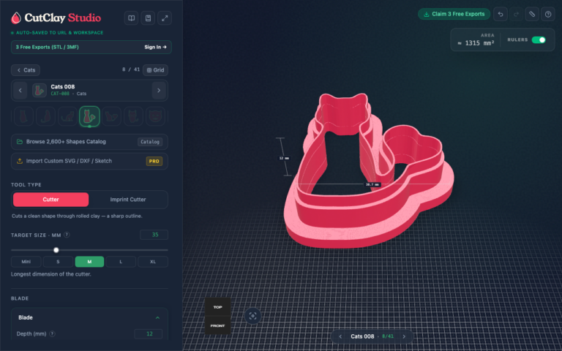Switch to Grid view
The image size is (562, 351).
(155, 70)
